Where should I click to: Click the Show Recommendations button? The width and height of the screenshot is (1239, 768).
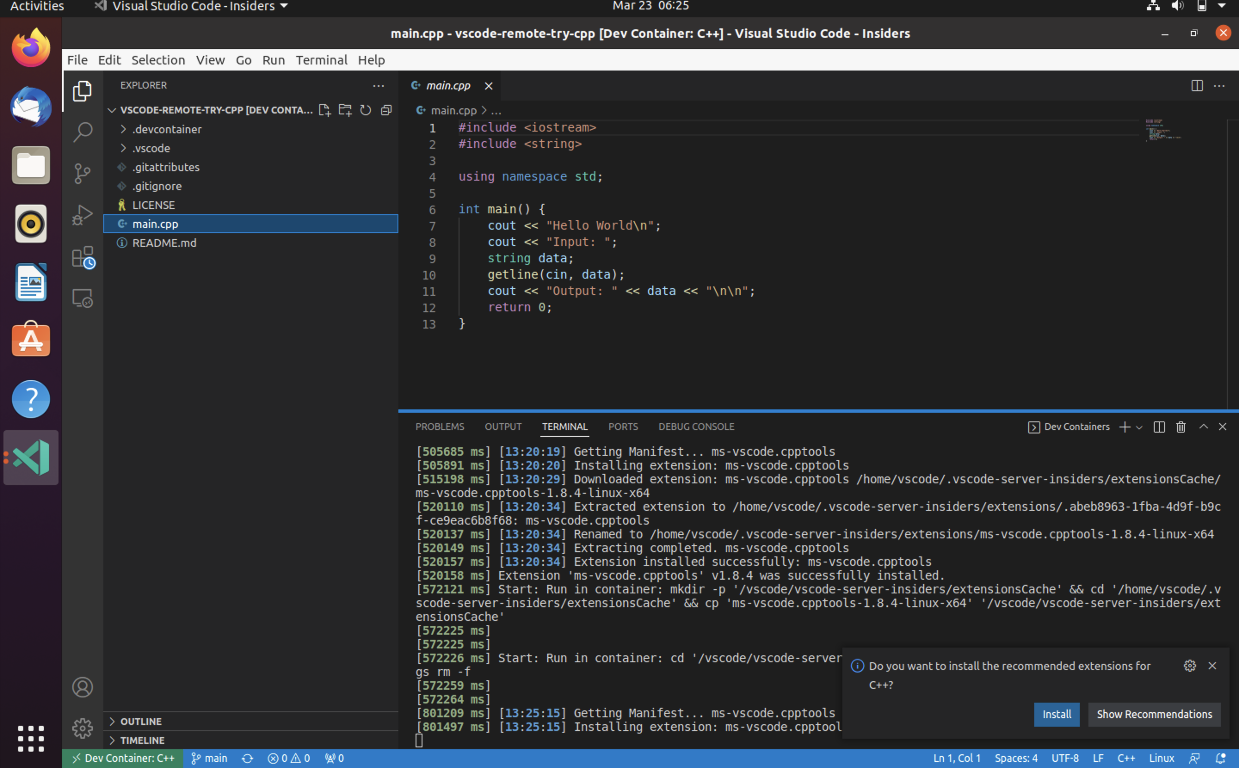[1154, 714]
